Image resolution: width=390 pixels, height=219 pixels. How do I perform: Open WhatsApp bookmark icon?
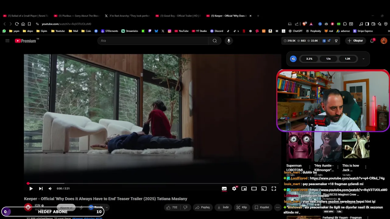pos(4,31)
